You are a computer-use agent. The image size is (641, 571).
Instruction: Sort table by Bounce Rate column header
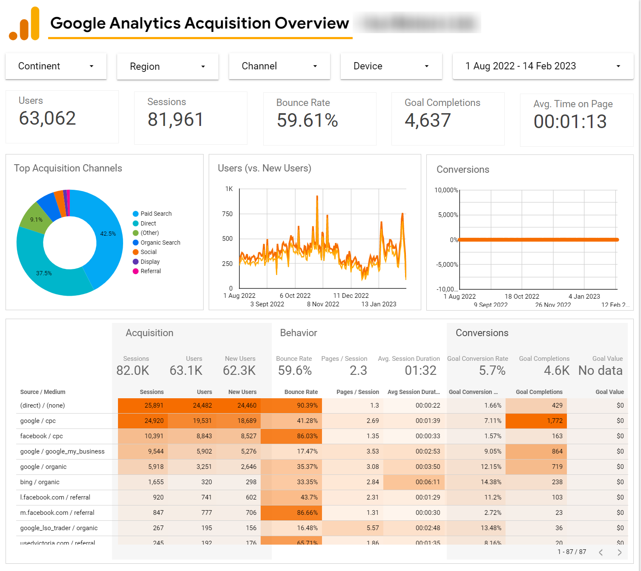click(x=301, y=392)
